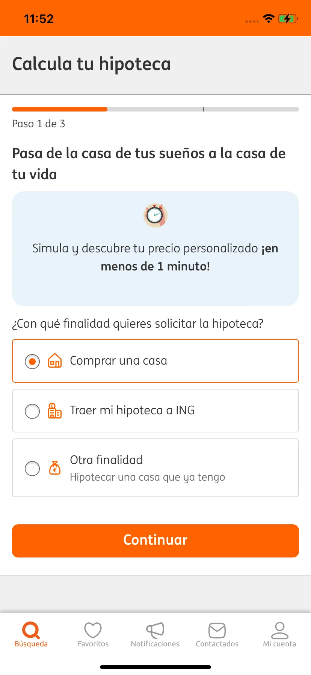
Task: Select the Traer mi hipoteca a ING radio button
Action: [32, 411]
